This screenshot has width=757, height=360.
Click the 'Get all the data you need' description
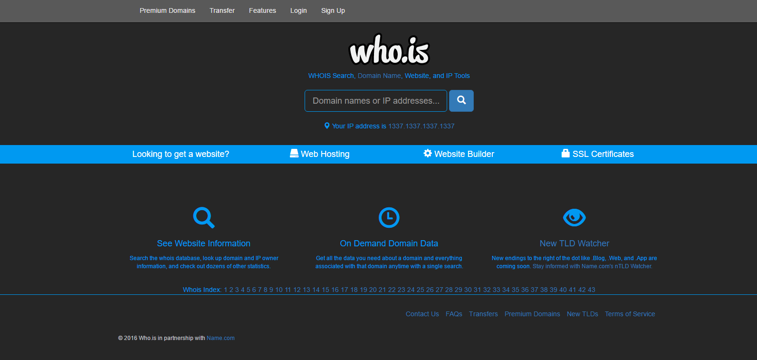point(389,262)
